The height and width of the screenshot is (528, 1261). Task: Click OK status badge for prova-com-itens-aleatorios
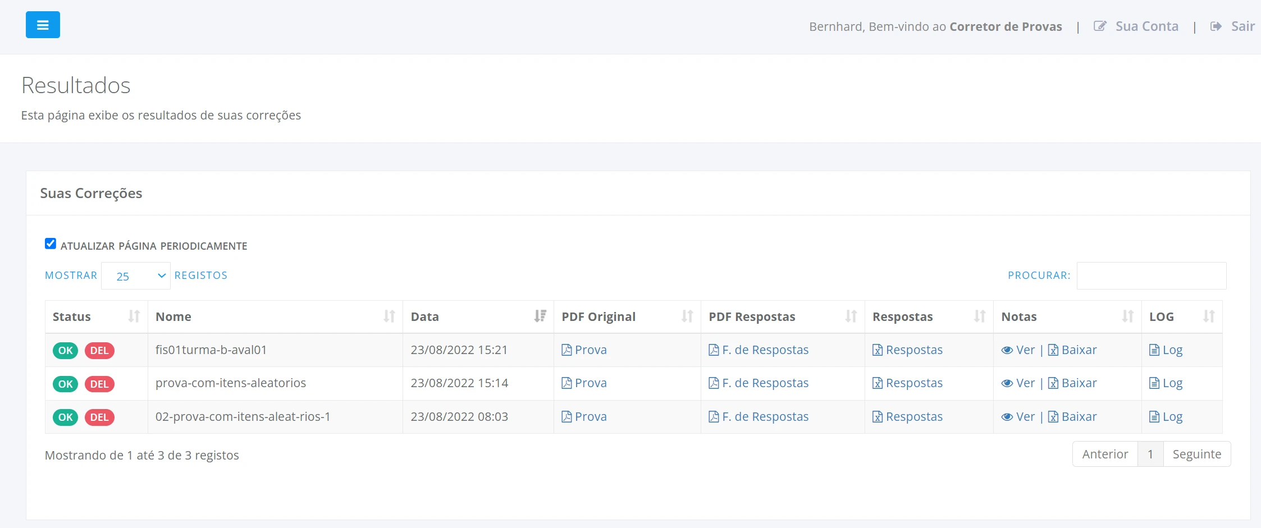66,384
